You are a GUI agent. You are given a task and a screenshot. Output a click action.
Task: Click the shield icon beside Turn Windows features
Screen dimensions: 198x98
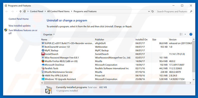click(6, 30)
